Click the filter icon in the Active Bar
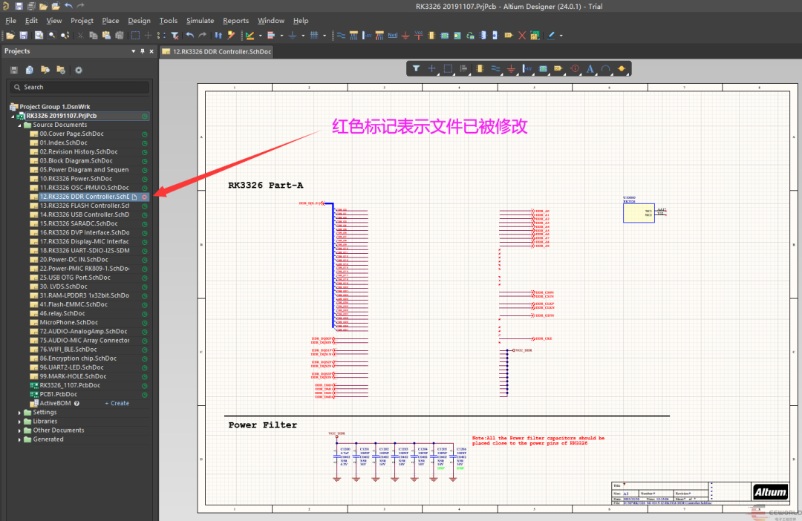 pyautogui.click(x=416, y=68)
